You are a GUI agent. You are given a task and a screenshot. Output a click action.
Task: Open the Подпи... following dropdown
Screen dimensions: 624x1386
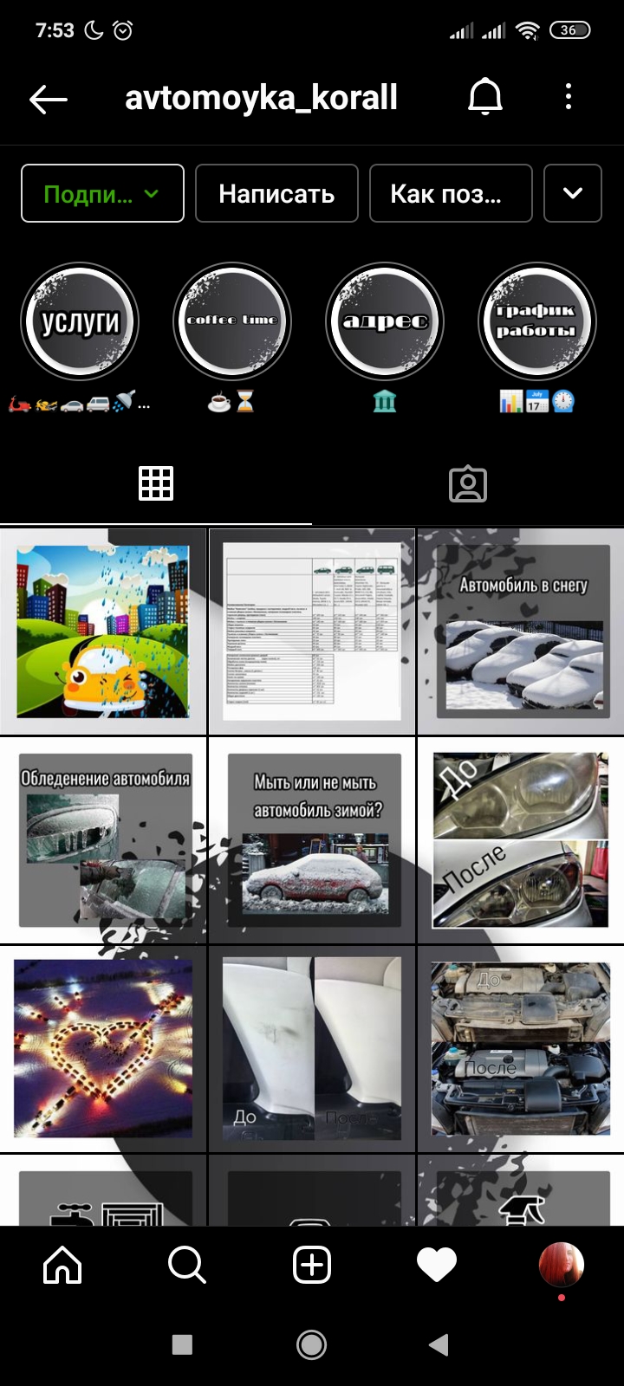[x=102, y=193]
